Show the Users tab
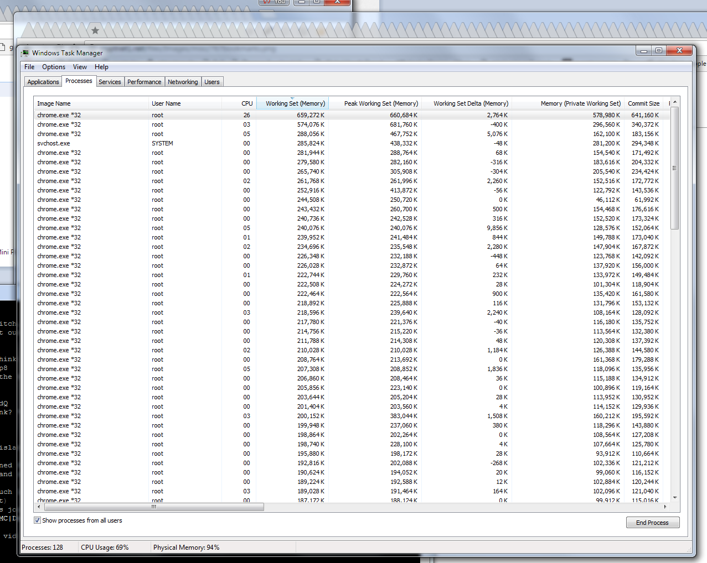This screenshot has height=563, width=707. pyautogui.click(x=212, y=82)
